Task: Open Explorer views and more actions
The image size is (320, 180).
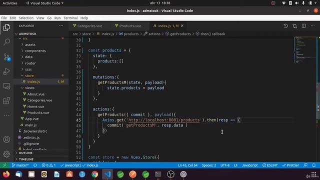Action: 61,25
